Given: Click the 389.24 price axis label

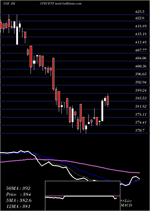Looking at the screenshot, I should pyautogui.click(x=141, y=90).
